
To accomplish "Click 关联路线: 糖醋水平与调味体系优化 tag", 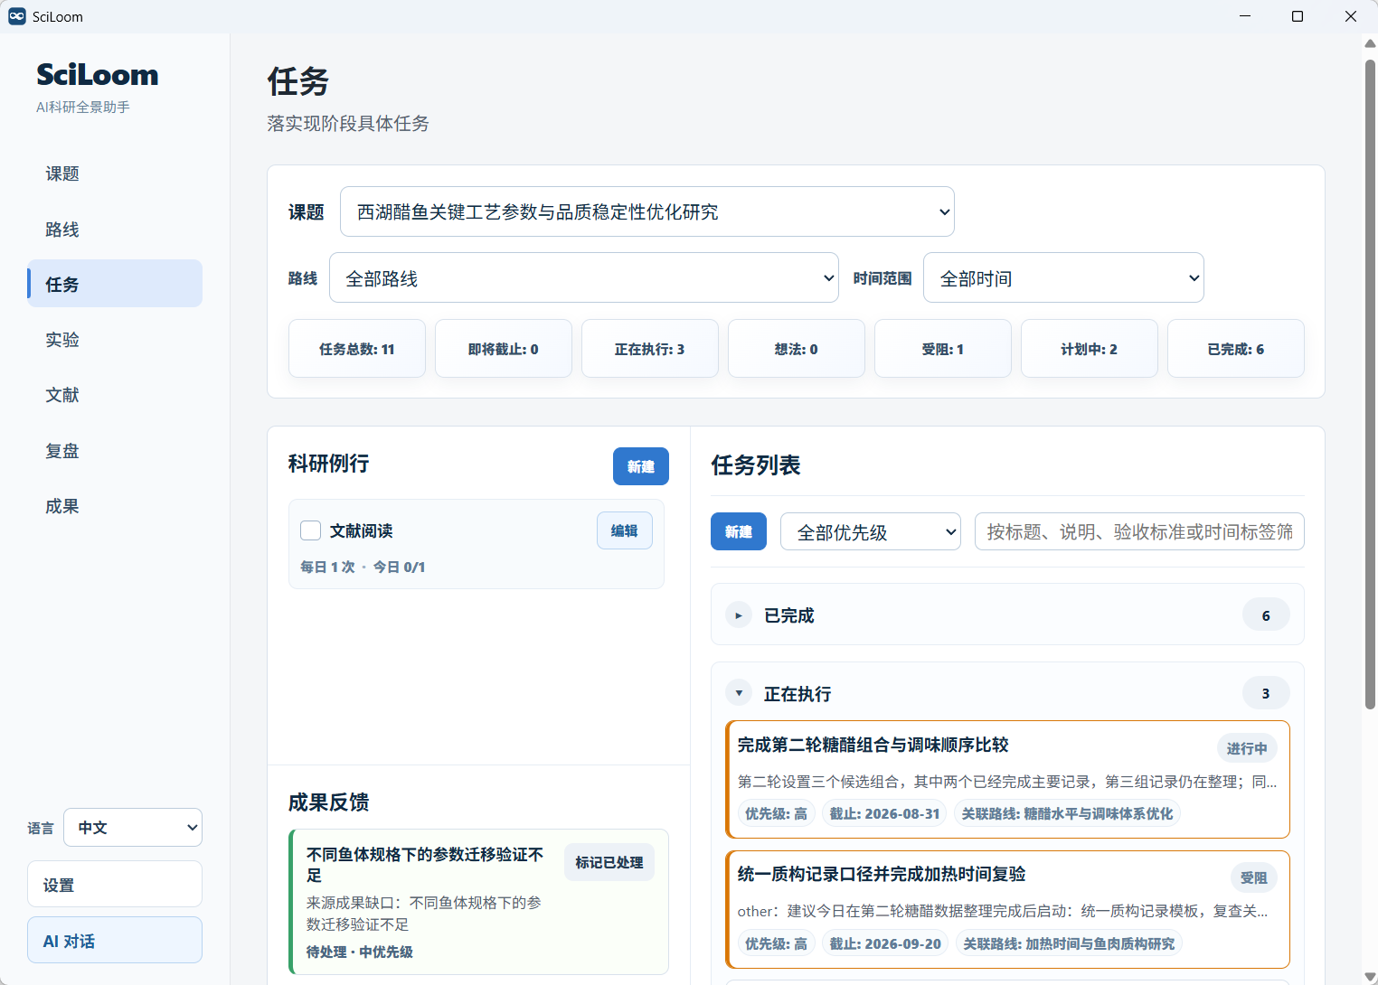I will [x=1067, y=813].
